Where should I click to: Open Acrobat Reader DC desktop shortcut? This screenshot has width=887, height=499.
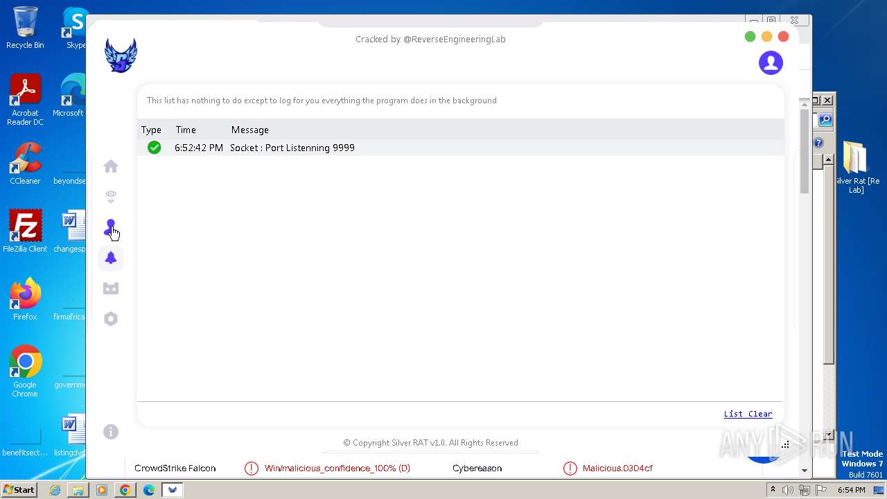(x=25, y=100)
